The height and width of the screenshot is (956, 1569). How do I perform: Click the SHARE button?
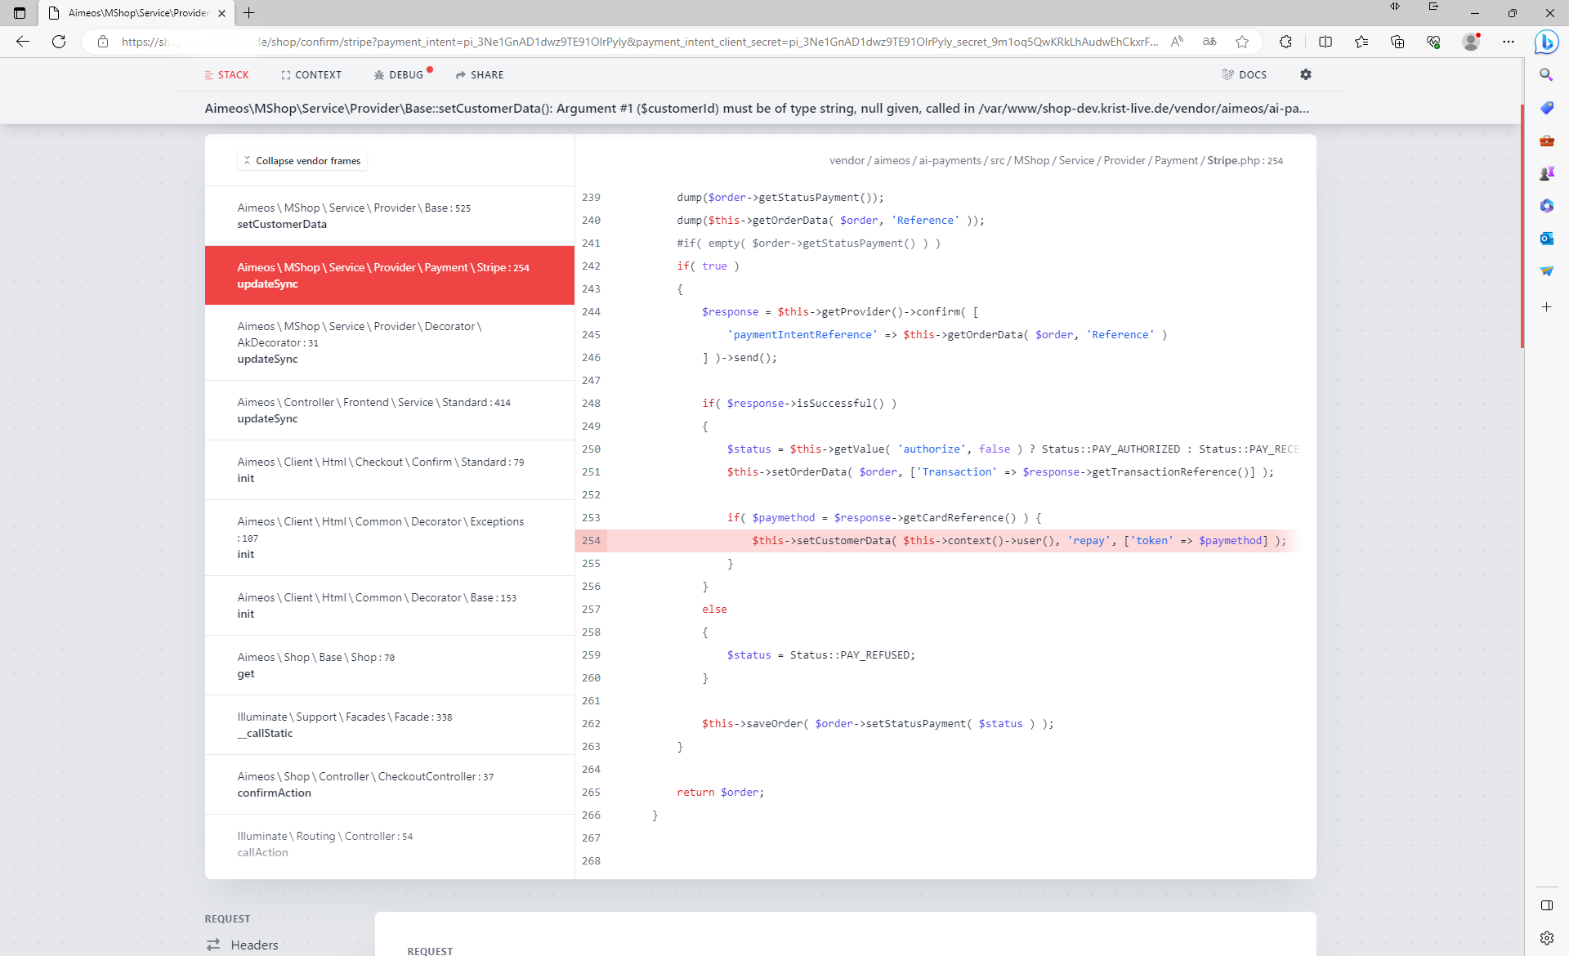click(x=480, y=74)
